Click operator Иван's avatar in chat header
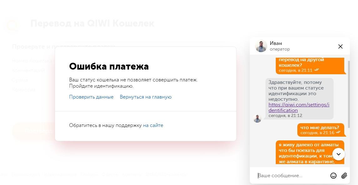Viewport: 358px width, 185px height. coord(261,46)
